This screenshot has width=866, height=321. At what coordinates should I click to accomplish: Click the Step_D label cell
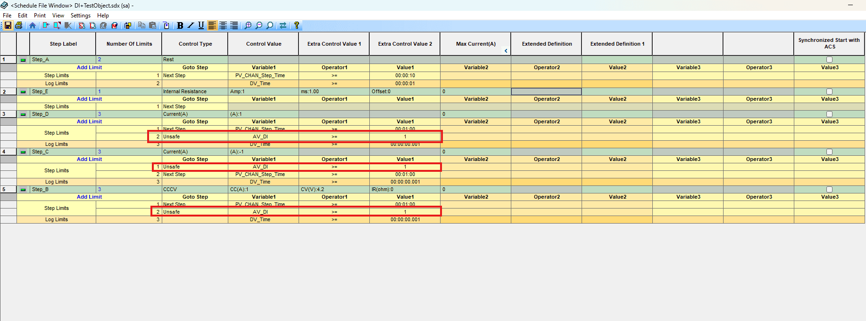[x=63, y=114]
